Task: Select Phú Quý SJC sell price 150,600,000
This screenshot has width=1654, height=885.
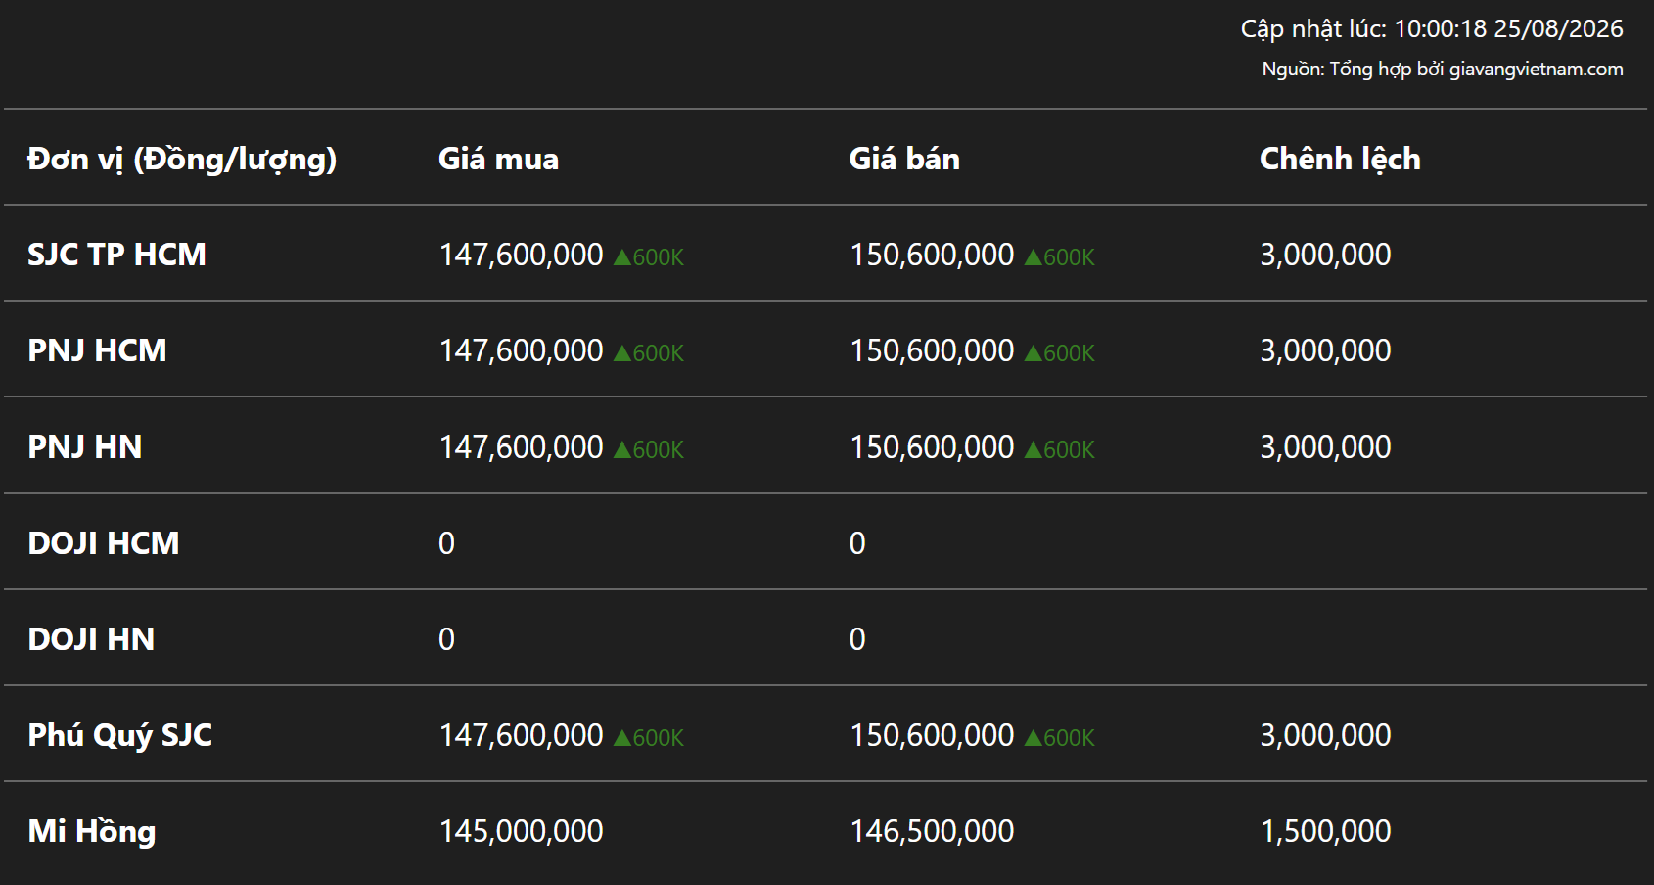Action: 932,735
